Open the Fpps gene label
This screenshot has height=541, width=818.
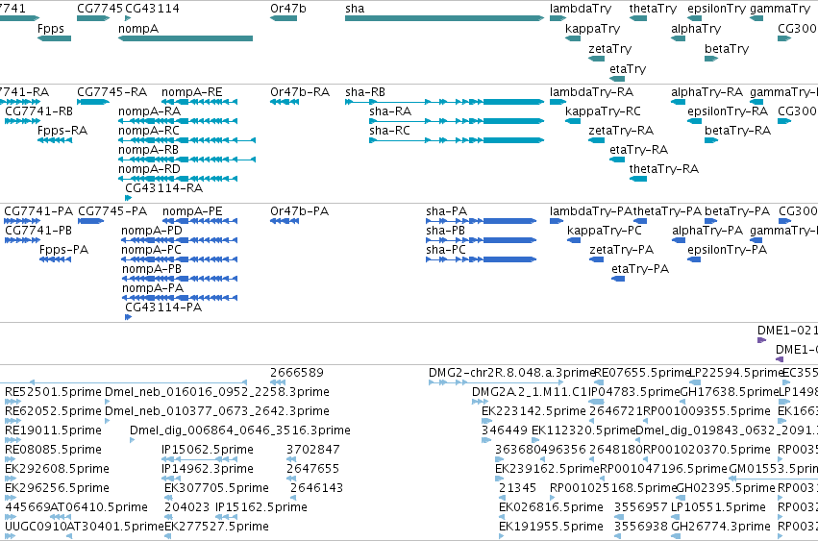tap(51, 28)
